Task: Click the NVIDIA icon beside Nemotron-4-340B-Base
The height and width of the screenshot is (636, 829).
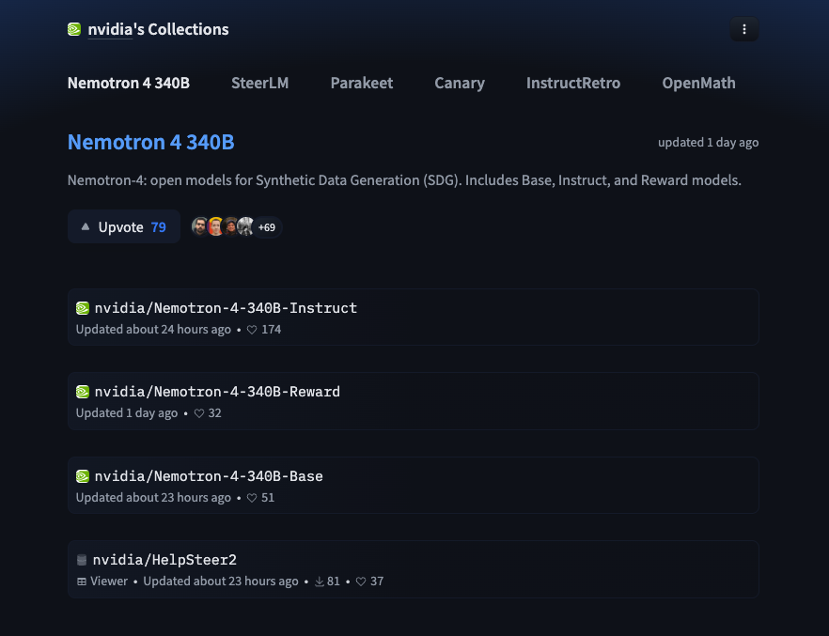Action: click(83, 476)
